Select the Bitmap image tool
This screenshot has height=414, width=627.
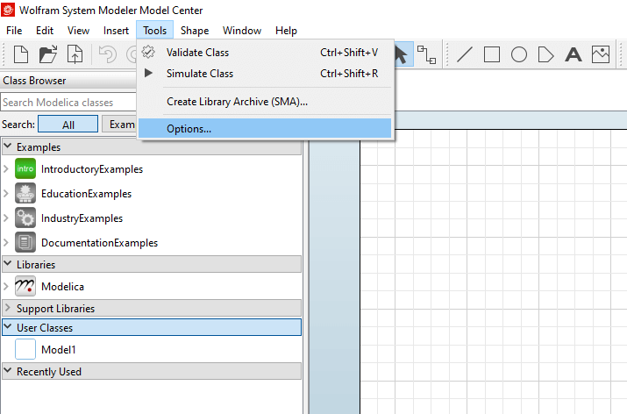(601, 54)
